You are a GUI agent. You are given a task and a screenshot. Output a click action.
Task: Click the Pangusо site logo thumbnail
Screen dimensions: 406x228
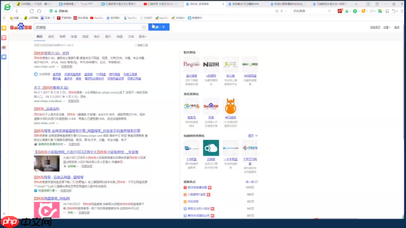coord(192,65)
